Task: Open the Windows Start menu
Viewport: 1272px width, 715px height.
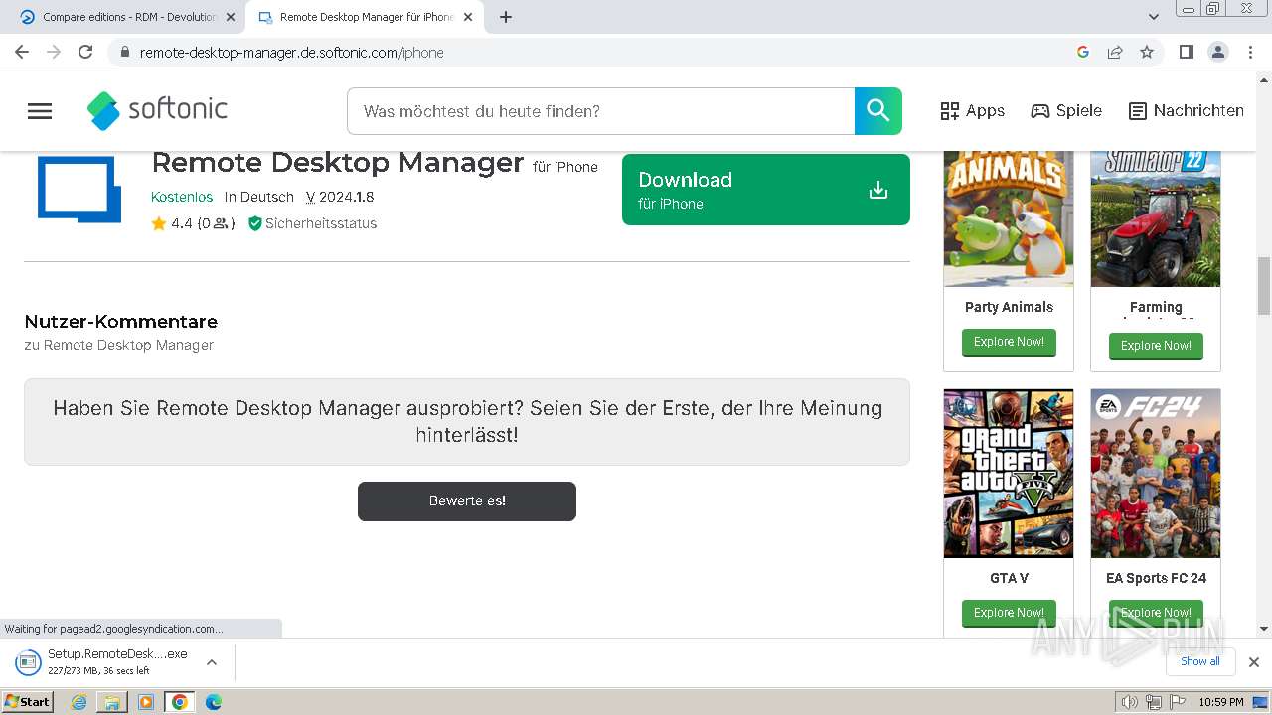Action: [x=27, y=701]
